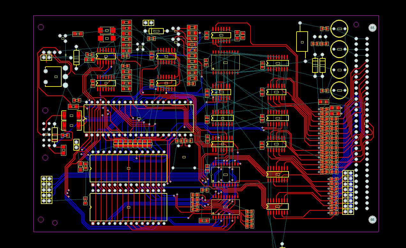Select the four-pad red crystal footprint at top

tap(107, 34)
